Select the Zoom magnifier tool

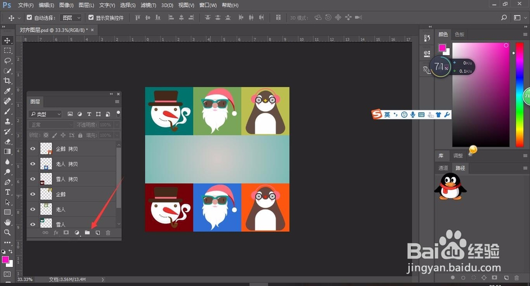(x=7, y=232)
